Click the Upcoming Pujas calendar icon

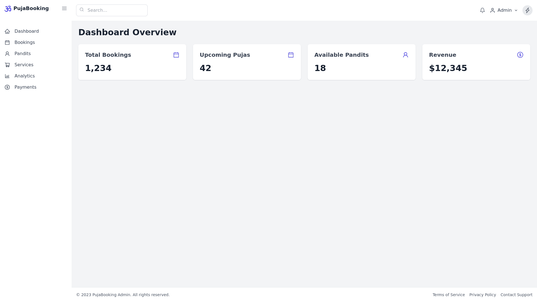click(291, 55)
